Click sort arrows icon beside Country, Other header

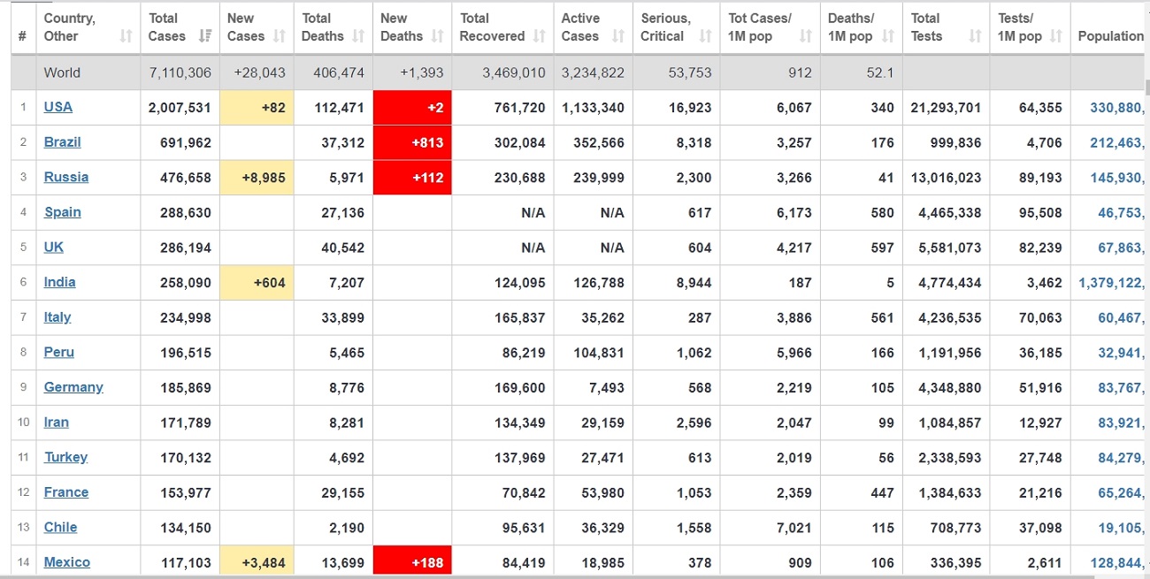tap(126, 36)
